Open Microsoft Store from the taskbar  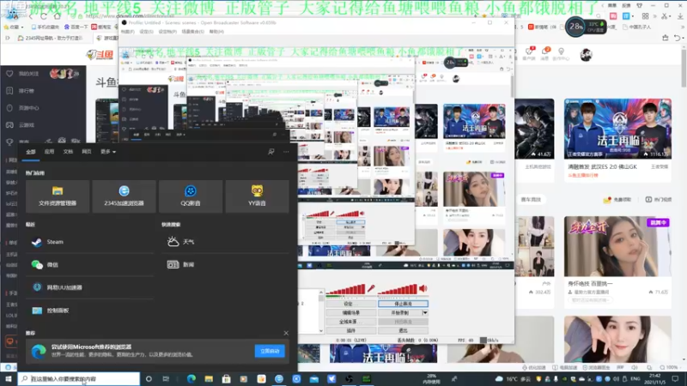click(x=226, y=378)
